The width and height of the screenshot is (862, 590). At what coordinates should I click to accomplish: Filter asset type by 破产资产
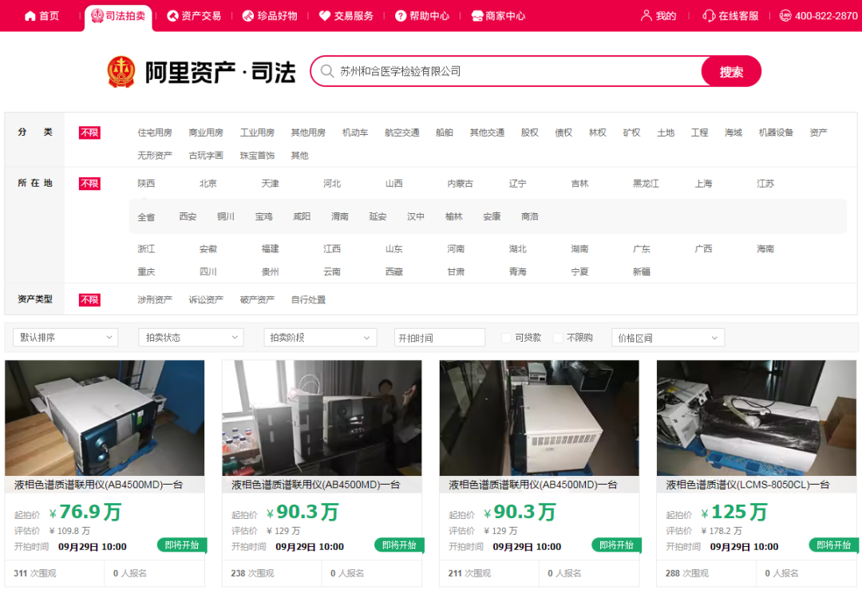[x=257, y=299]
